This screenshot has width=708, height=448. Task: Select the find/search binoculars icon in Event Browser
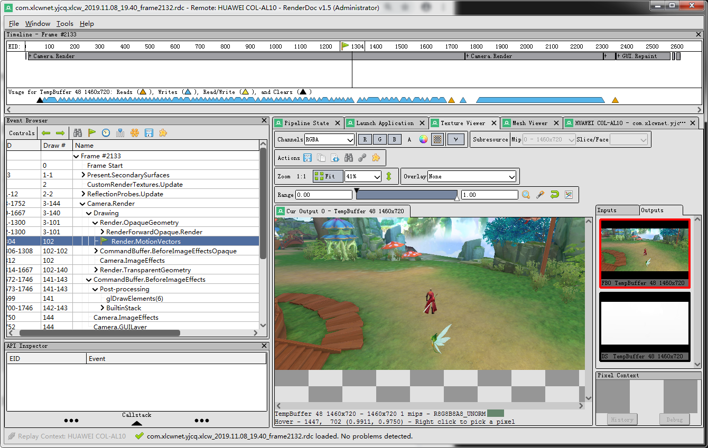77,133
